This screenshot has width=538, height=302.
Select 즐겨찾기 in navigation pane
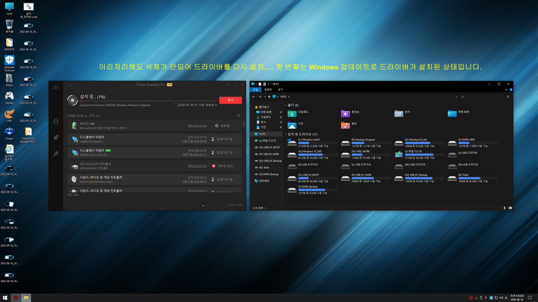click(264, 107)
